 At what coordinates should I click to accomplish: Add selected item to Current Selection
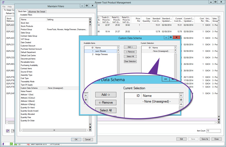130,47
